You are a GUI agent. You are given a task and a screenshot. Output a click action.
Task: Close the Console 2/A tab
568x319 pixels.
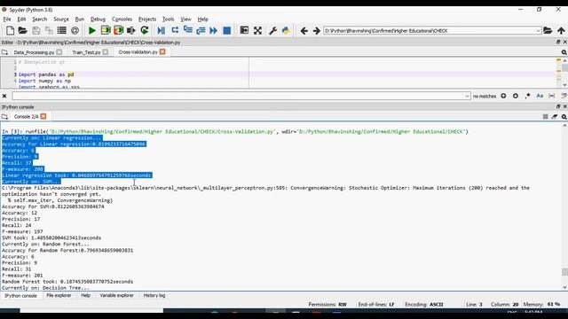[x=43, y=116]
